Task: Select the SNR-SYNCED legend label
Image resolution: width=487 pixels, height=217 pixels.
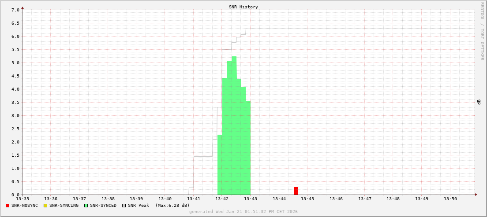Action: (103, 206)
